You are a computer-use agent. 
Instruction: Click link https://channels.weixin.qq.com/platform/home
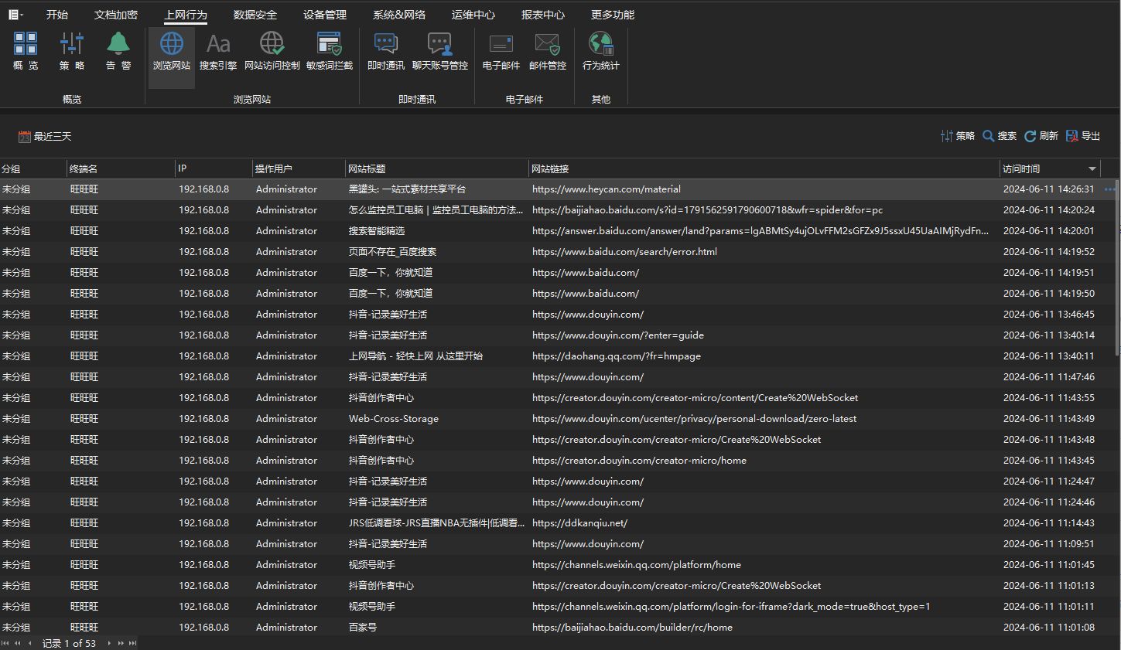(637, 565)
